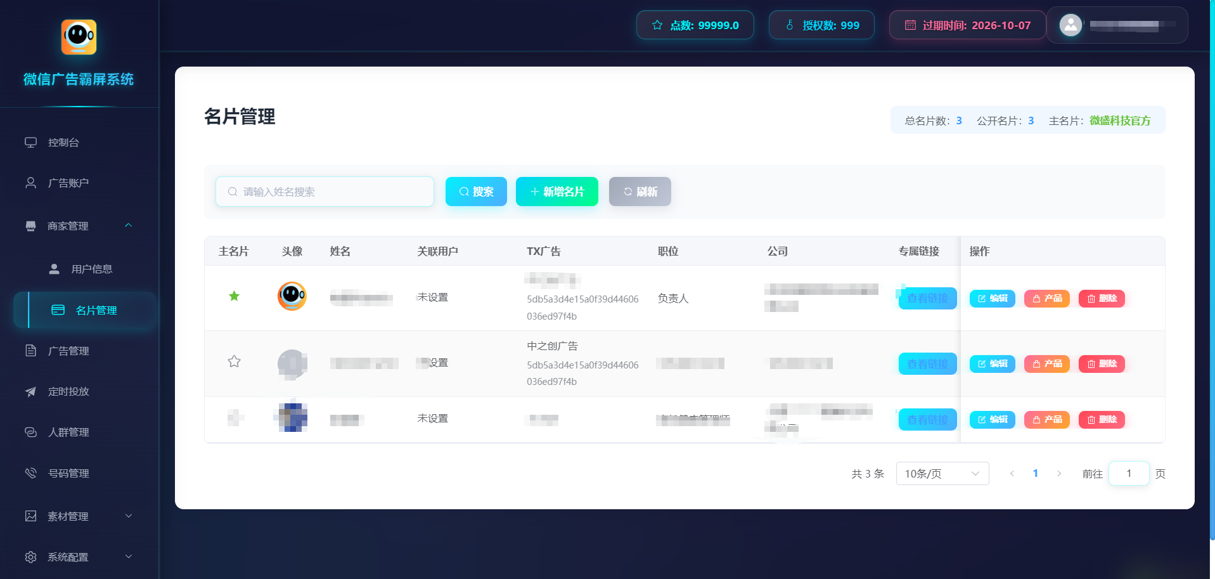
Task: Open 控制台 dashboard from sidebar
Action: [63, 143]
